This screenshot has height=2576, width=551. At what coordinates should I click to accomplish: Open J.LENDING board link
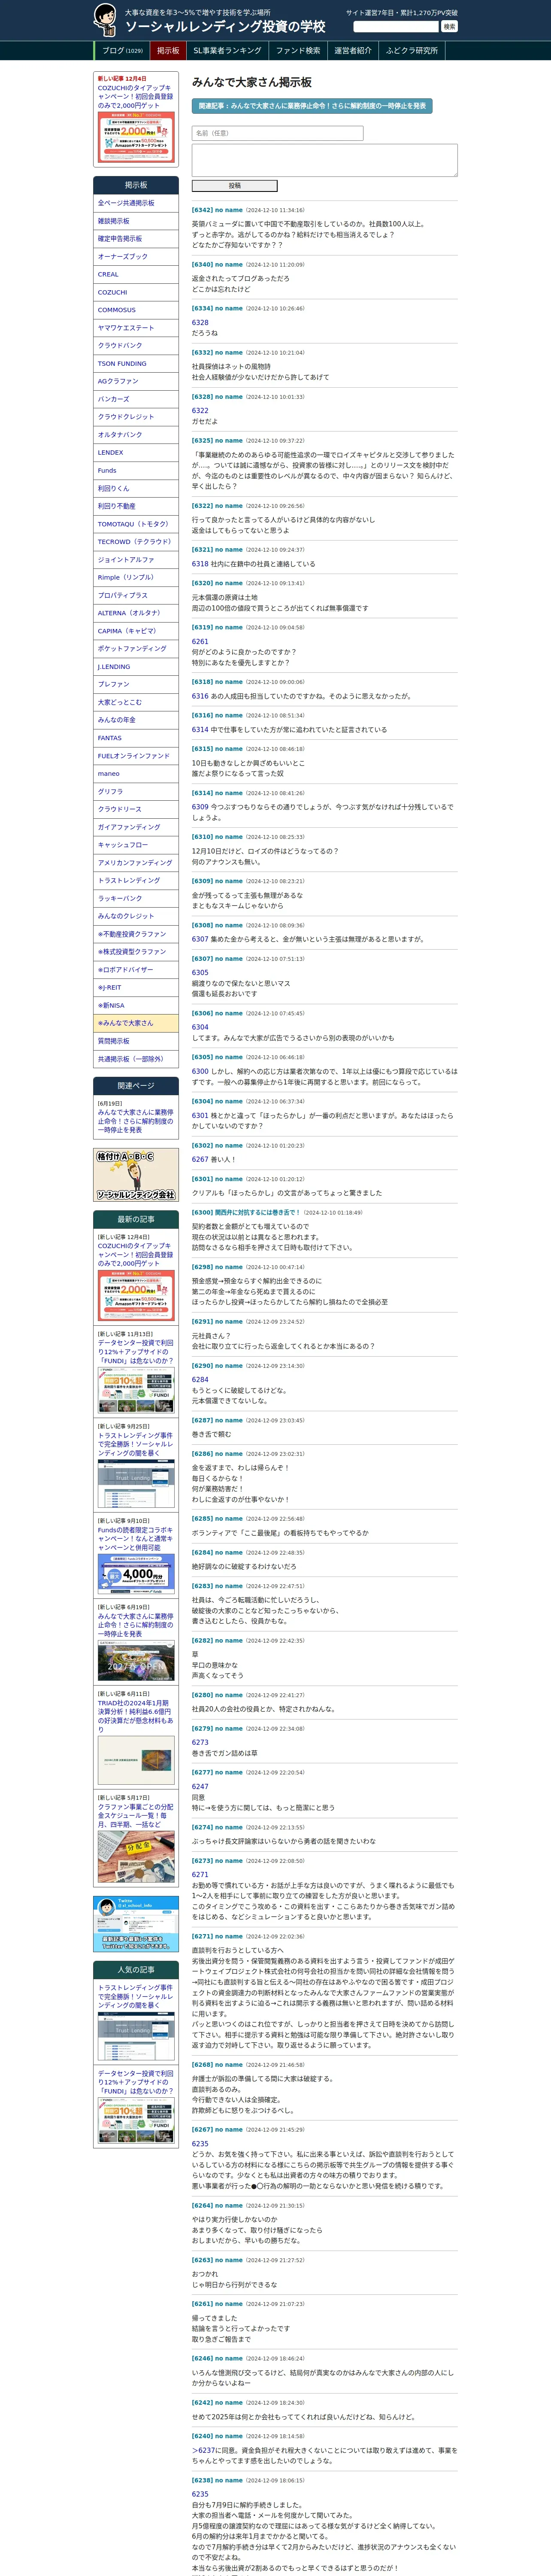(x=136, y=667)
